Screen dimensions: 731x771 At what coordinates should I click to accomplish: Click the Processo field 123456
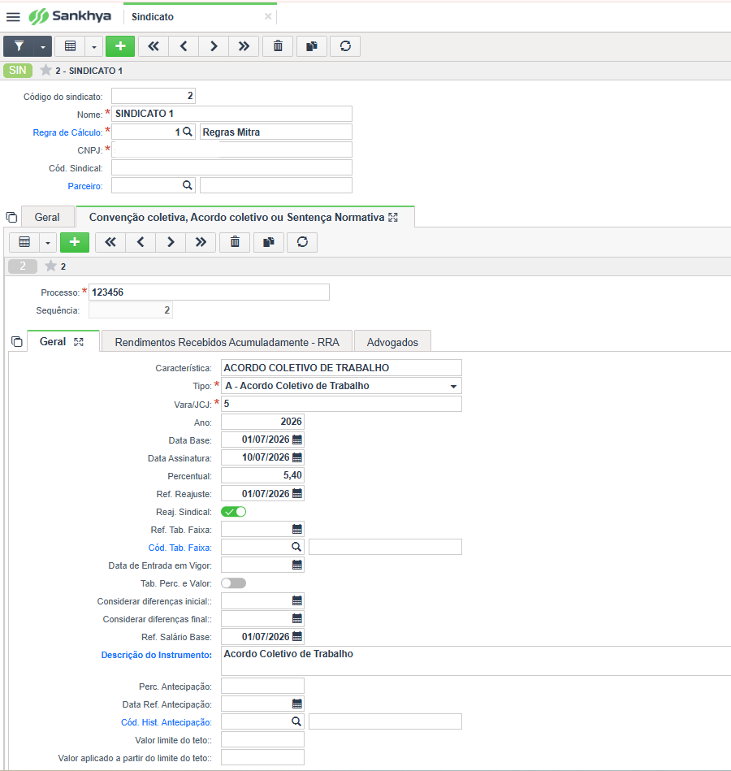(209, 292)
